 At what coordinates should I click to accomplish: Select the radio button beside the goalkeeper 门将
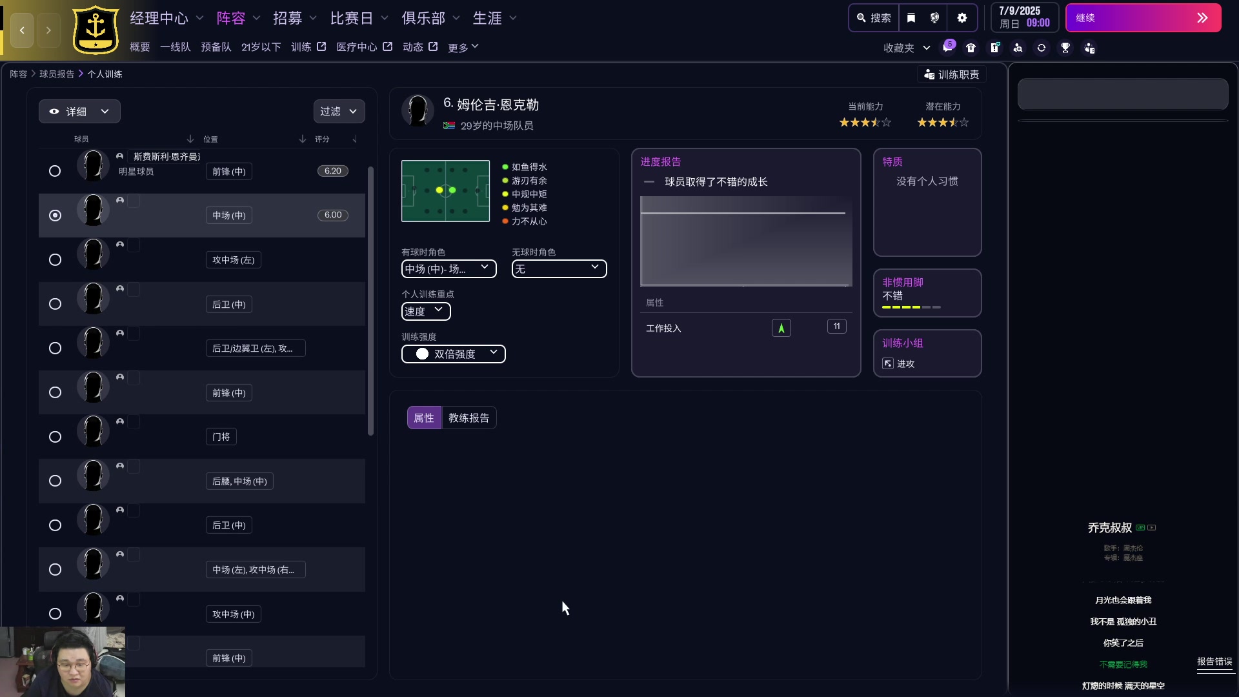[55, 437]
